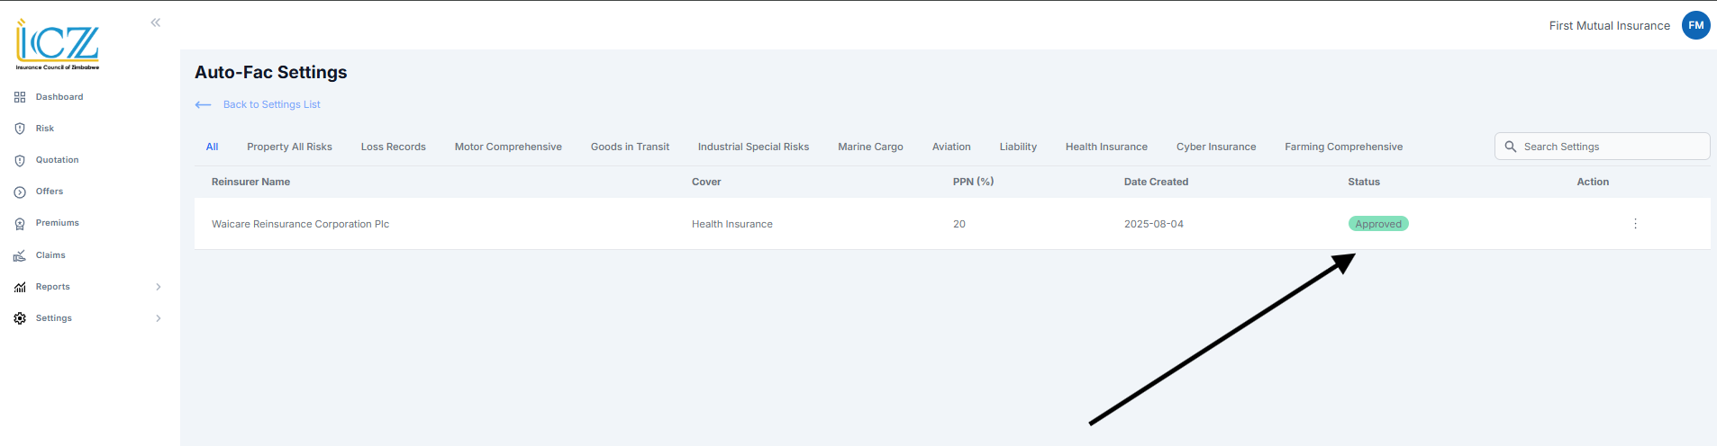Viewport: 1717px width, 446px height.
Task: Open the Quotation menu item
Action: (57, 160)
